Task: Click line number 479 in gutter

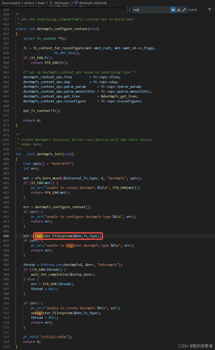Action: pyautogui.click(x=6, y=154)
